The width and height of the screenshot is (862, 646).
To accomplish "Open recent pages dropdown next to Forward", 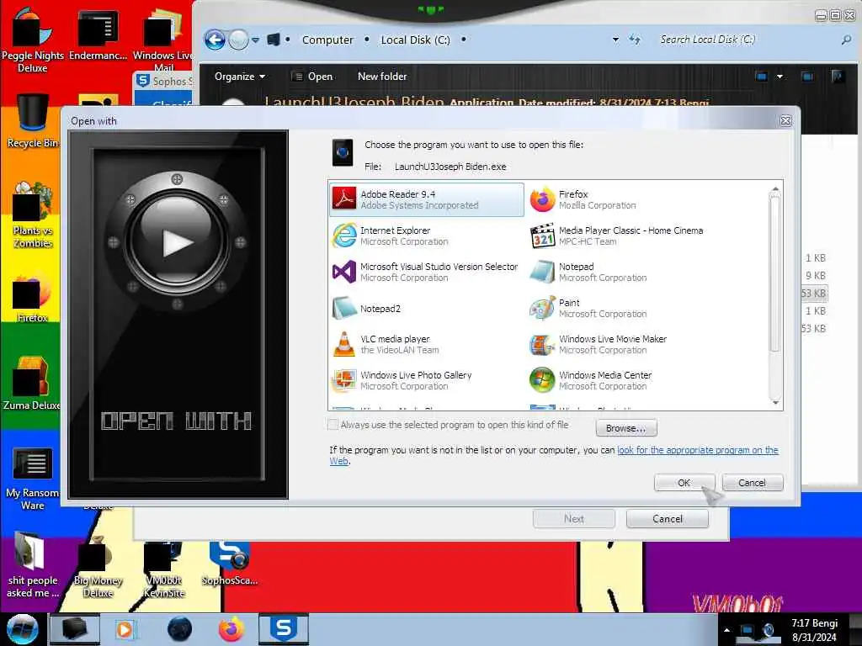I will click(x=256, y=40).
